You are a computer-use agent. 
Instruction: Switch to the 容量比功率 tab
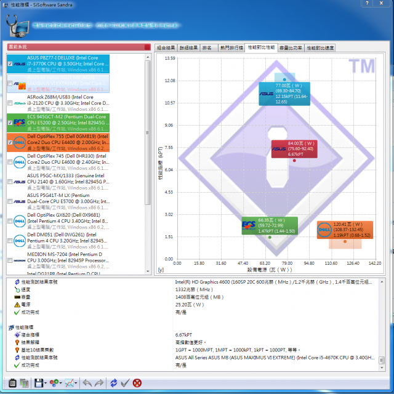pos(291,48)
